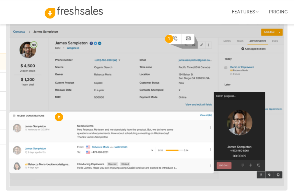This screenshot has height=194, width=294.
Task: Click the Organic Search source value
Action: (x=103, y=67)
